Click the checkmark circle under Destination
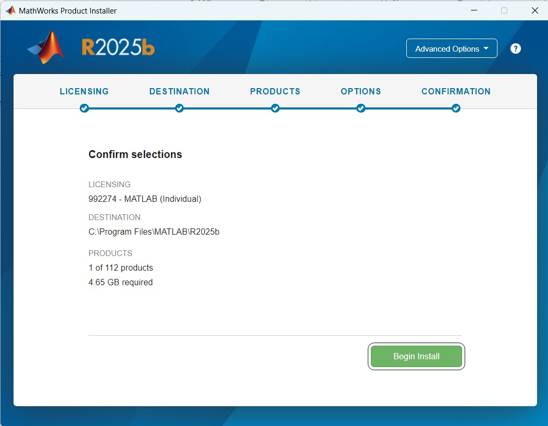Screen dimensions: 548x426 (x=179, y=108)
